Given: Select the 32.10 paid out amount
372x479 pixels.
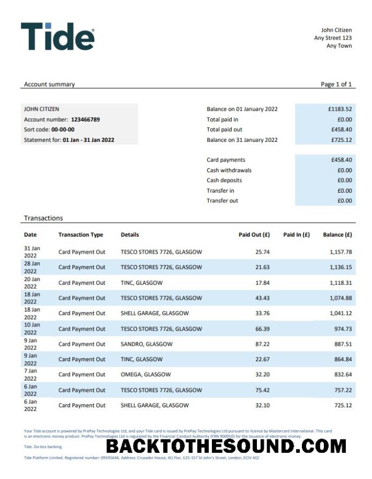Looking at the screenshot, I should coord(263,405).
